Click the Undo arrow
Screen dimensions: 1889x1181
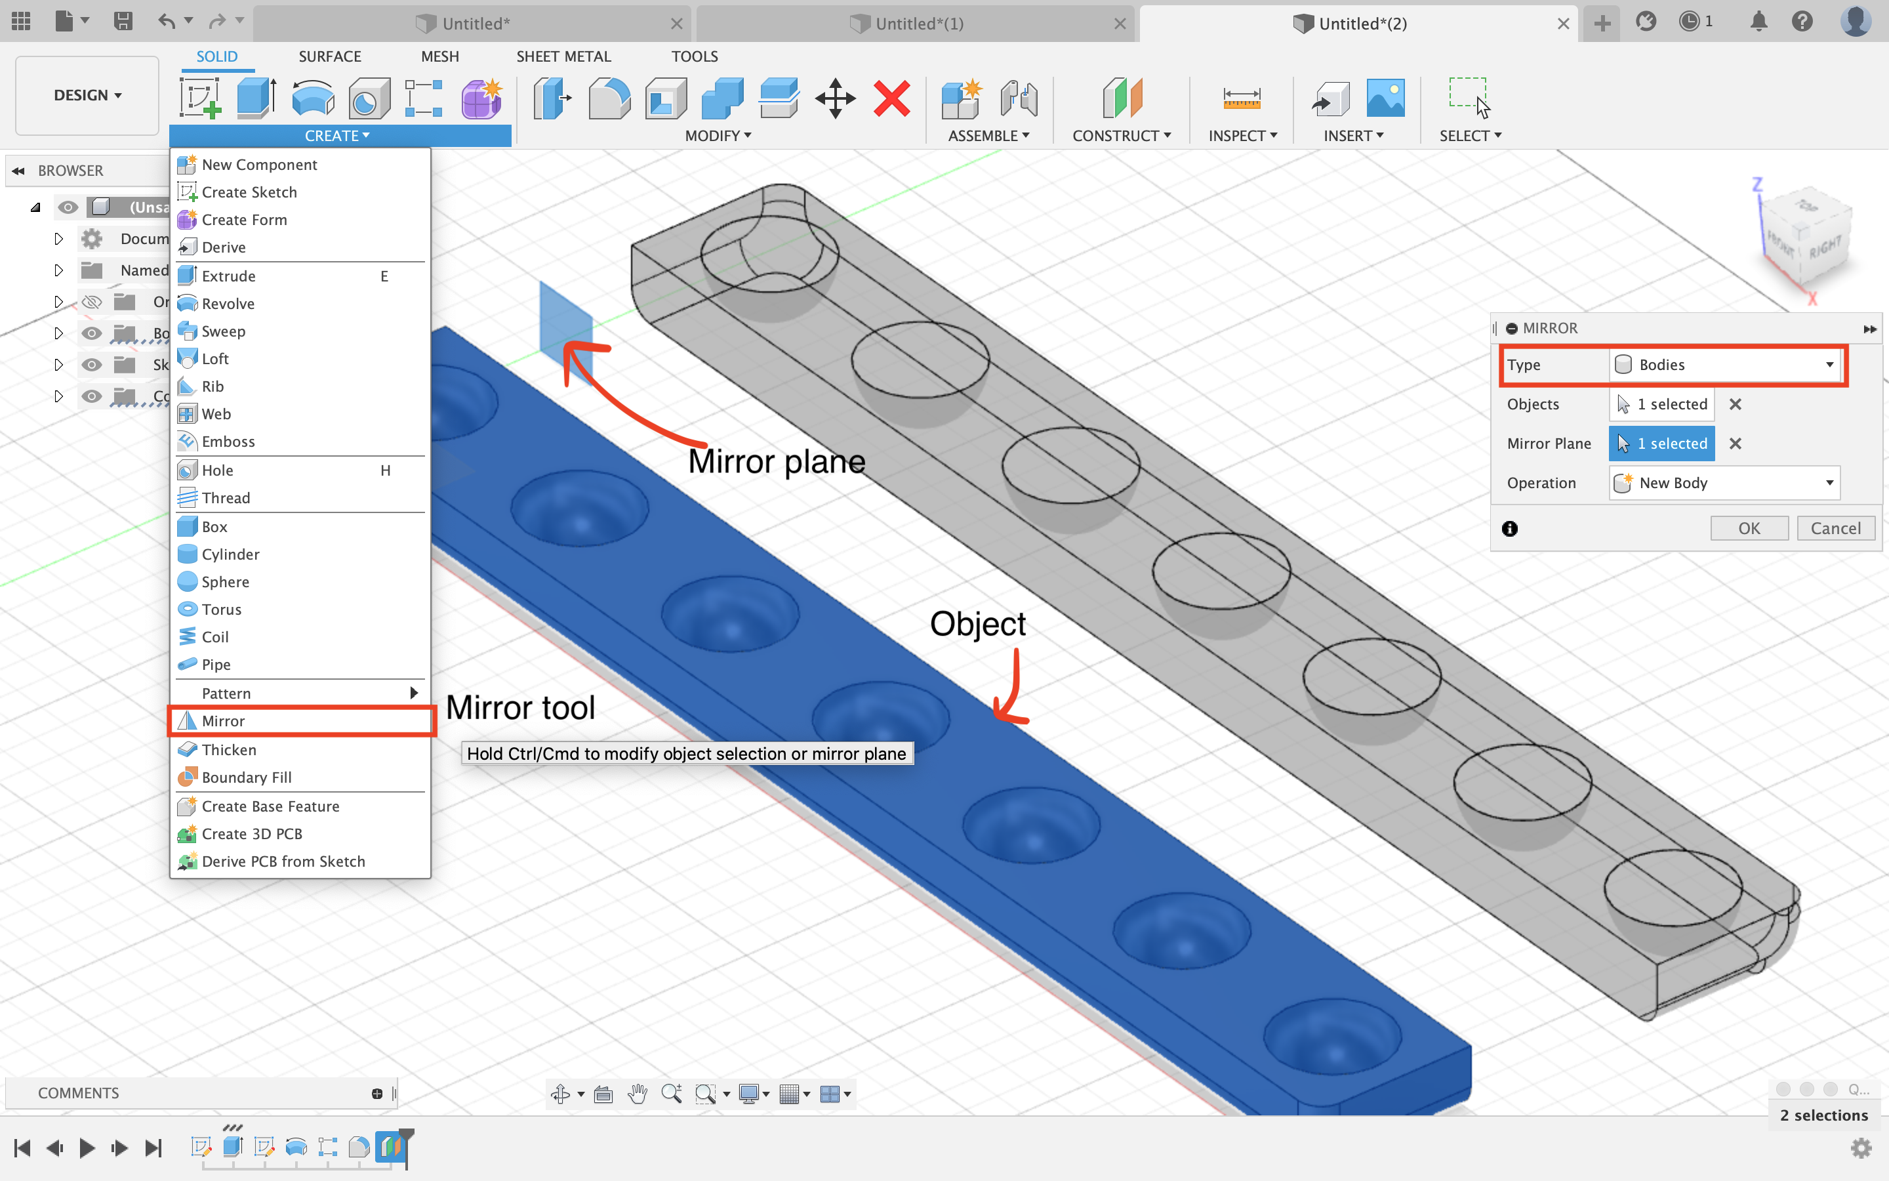pyautogui.click(x=165, y=21)
